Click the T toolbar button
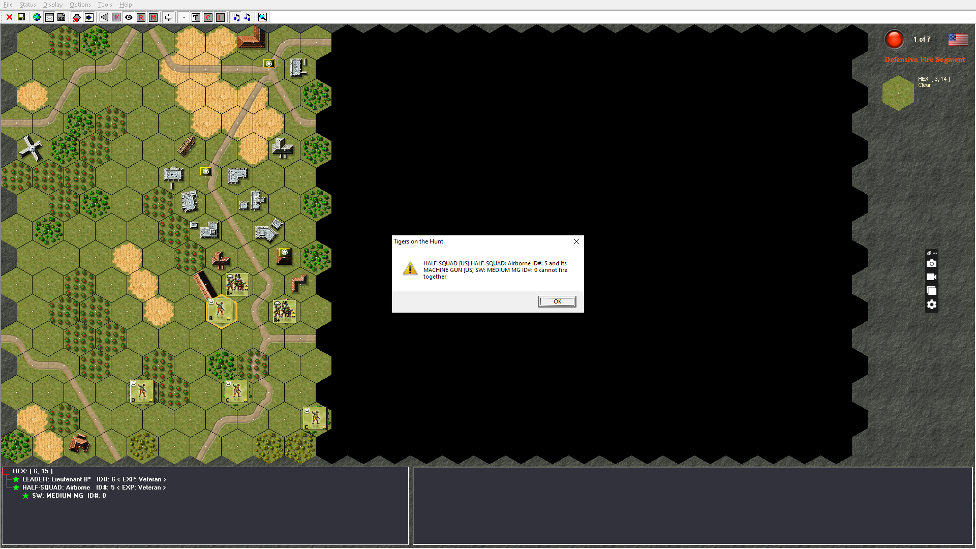976x549 pixels. 196,17
